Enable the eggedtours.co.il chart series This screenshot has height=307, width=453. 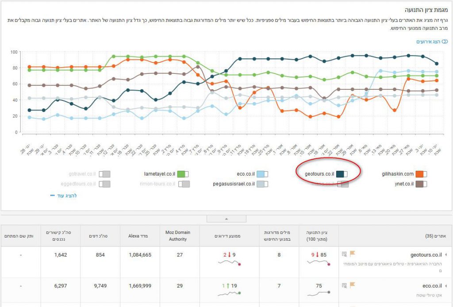pyautogui.click(x=104, y=184)
